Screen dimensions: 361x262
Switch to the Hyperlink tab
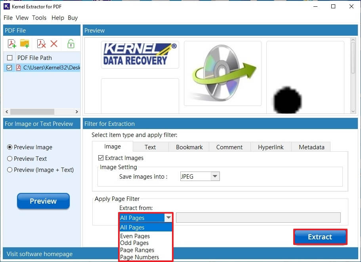tap(271, 147)
